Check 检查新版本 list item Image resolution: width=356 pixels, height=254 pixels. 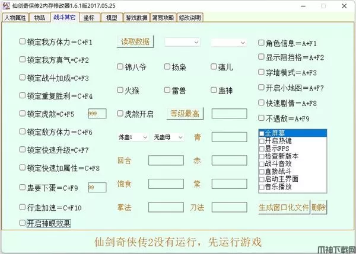click(x=262, y=156)
